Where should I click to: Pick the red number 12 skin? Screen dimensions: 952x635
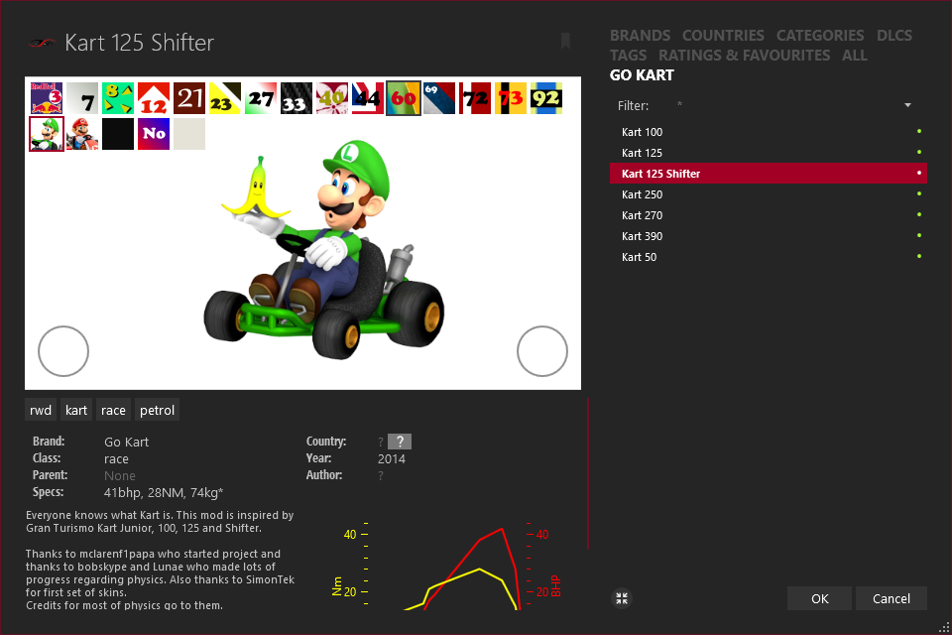click(x=154, y=98)
